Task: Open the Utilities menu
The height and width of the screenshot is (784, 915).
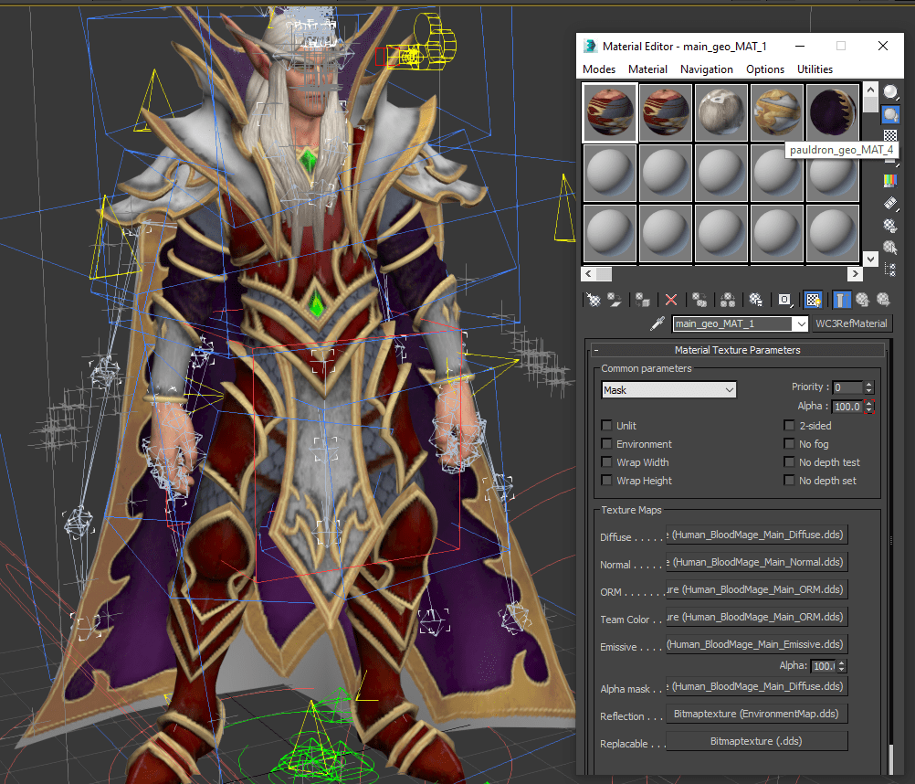Action: [x=815, y=69]
